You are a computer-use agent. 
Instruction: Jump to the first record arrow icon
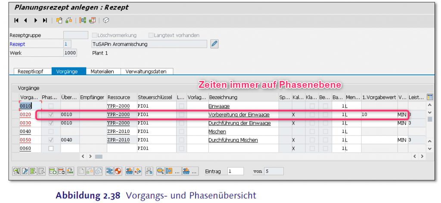[x=16, y=20]
